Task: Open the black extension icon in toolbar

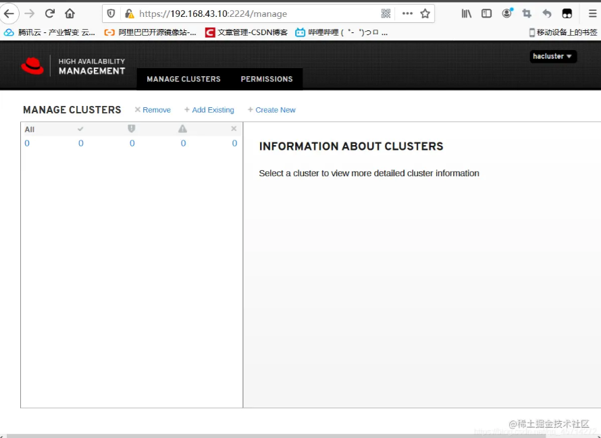Action: pos(567,13)
